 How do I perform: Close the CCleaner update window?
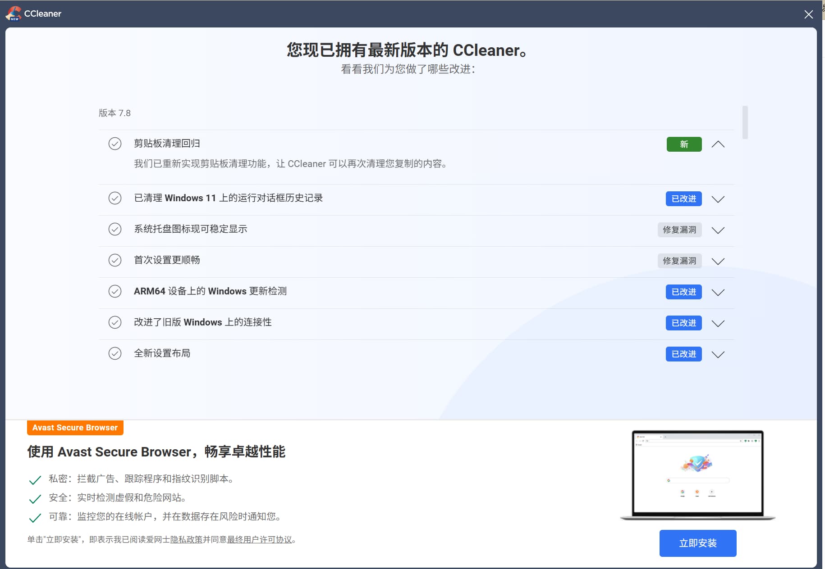[808, 14]
